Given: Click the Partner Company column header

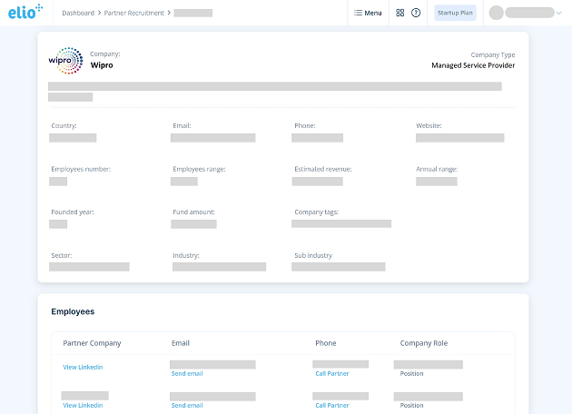Looking at the screenshot, I should click(x=92, y=343).
